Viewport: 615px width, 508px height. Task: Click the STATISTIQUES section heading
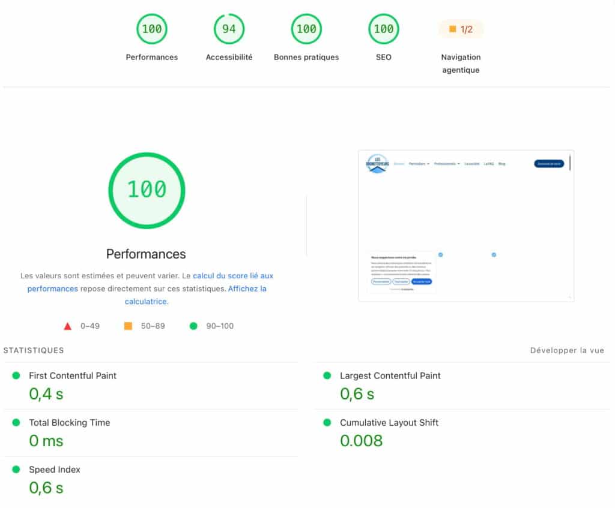pyautogui.click(x=34, y=350)
